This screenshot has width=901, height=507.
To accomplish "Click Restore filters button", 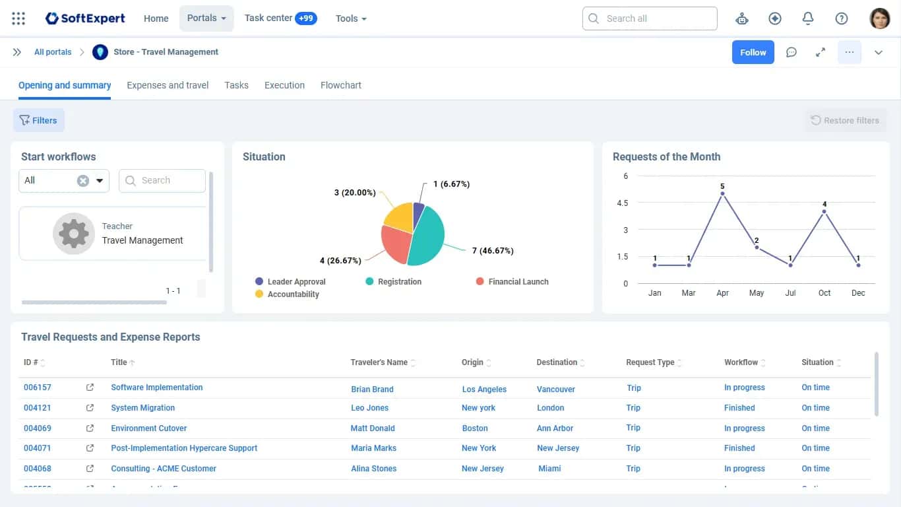I will tap(846, 120).
